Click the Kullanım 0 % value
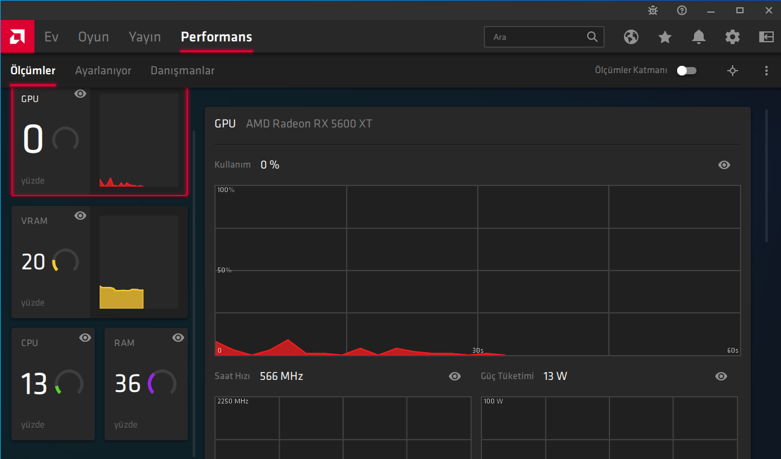The height and width of the screenshot is (459, 781). tap(270, 165)
